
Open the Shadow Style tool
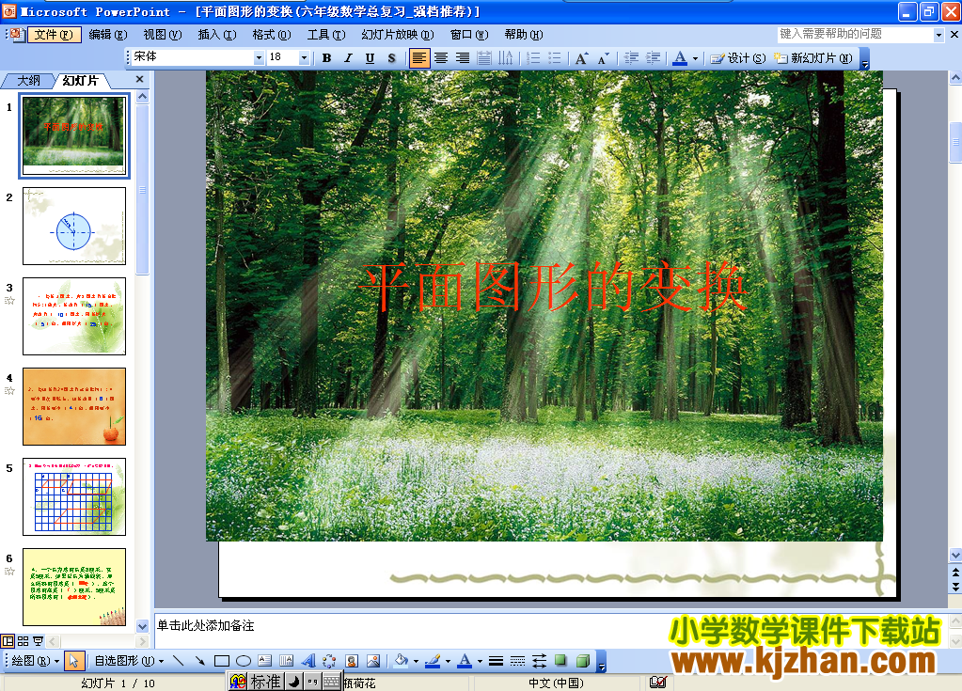561,661
